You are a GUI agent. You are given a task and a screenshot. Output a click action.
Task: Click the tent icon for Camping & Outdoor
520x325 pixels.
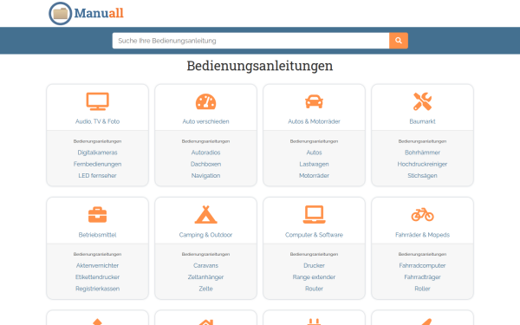click(x=205, y=215)
